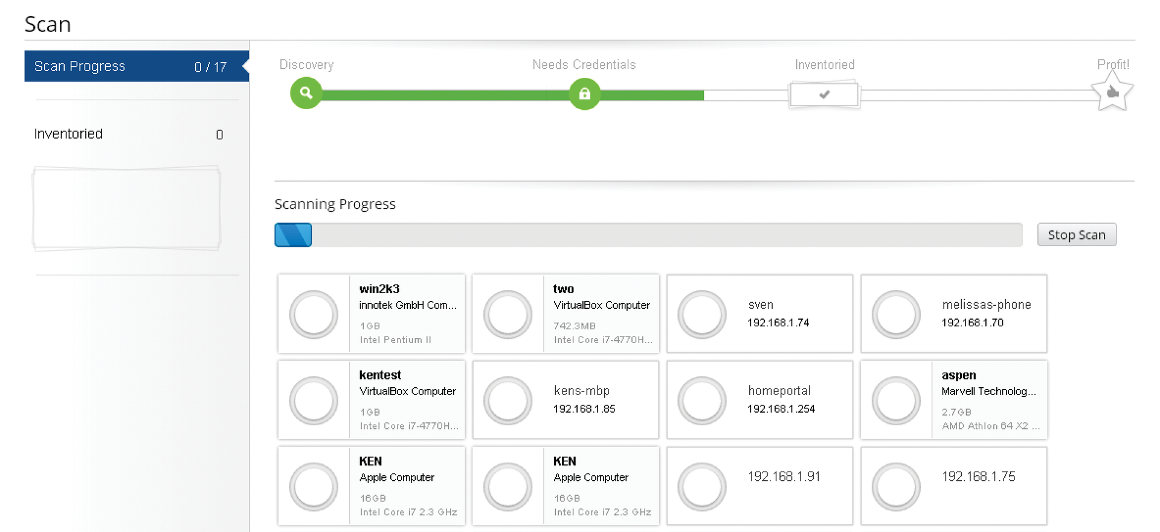Click the Inventoried checkmark step box

[x=824, y=95]
